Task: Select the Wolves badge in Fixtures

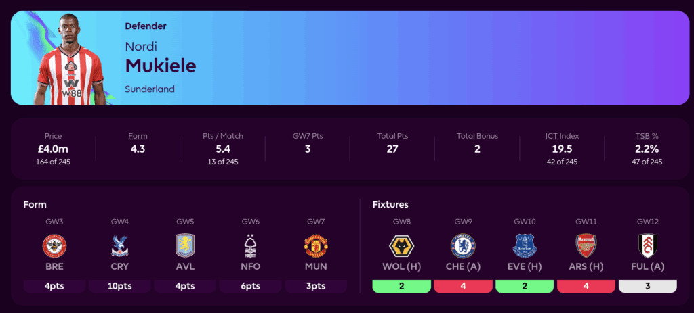Action: [402, 245]
